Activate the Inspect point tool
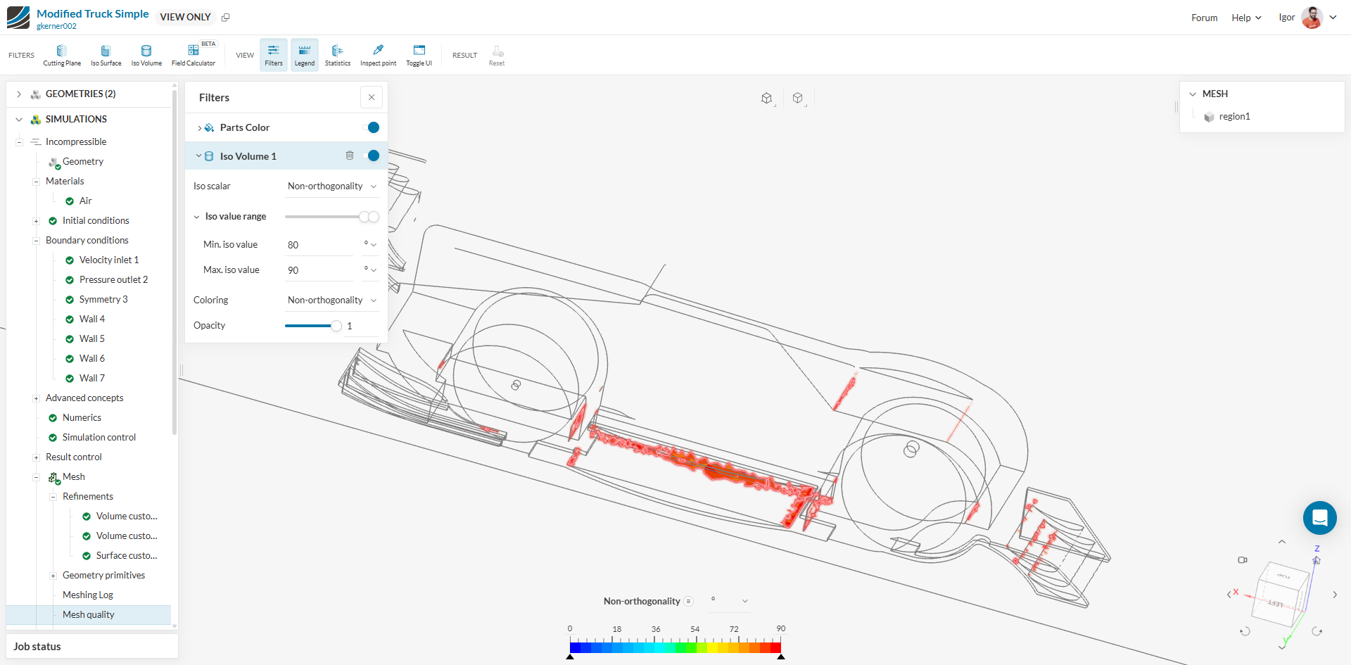 [x=379, y=55]
